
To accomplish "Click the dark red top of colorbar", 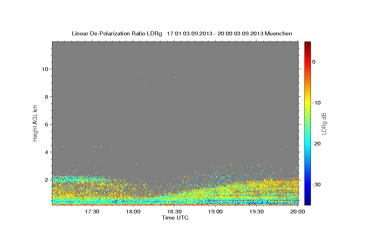I will (307, 44).
